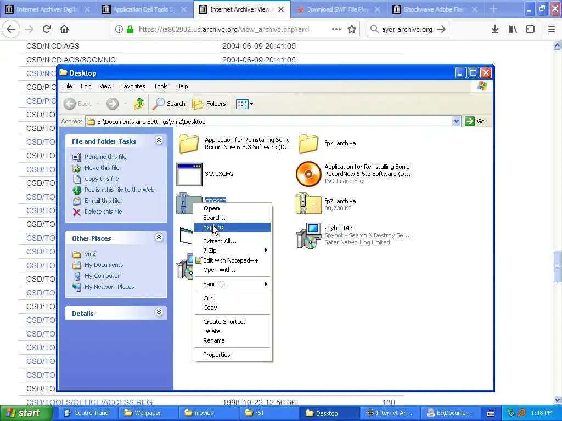Viewport: 562px width, 421px height.
Task: Choose Rename in the context menu
Action: coord(232,340)
